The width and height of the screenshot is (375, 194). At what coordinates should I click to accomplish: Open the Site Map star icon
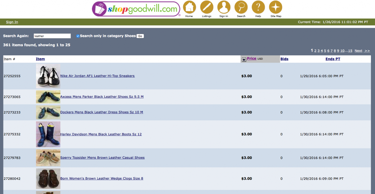[x=276, y=7]
